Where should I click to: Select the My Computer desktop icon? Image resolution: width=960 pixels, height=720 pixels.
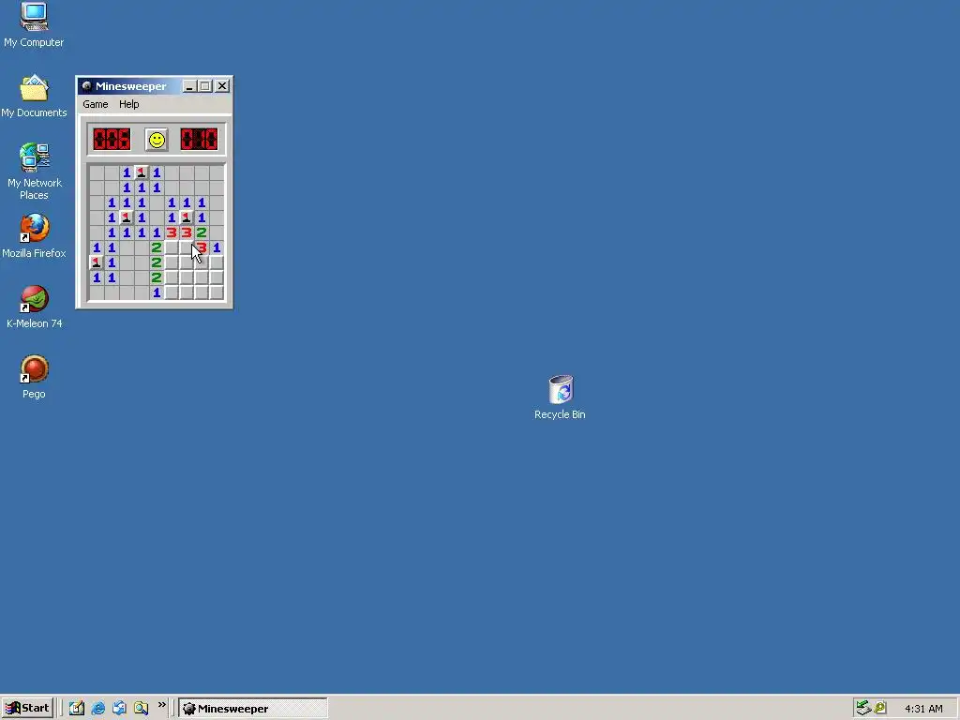tap(34, 25)
